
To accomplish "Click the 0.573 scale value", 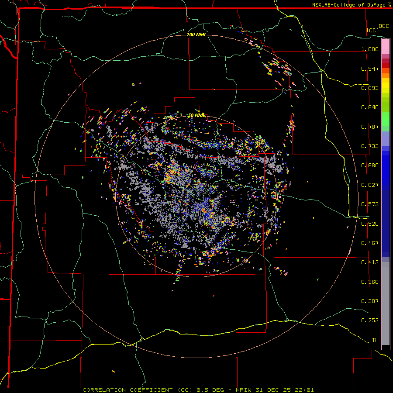I will click(370, 204).
